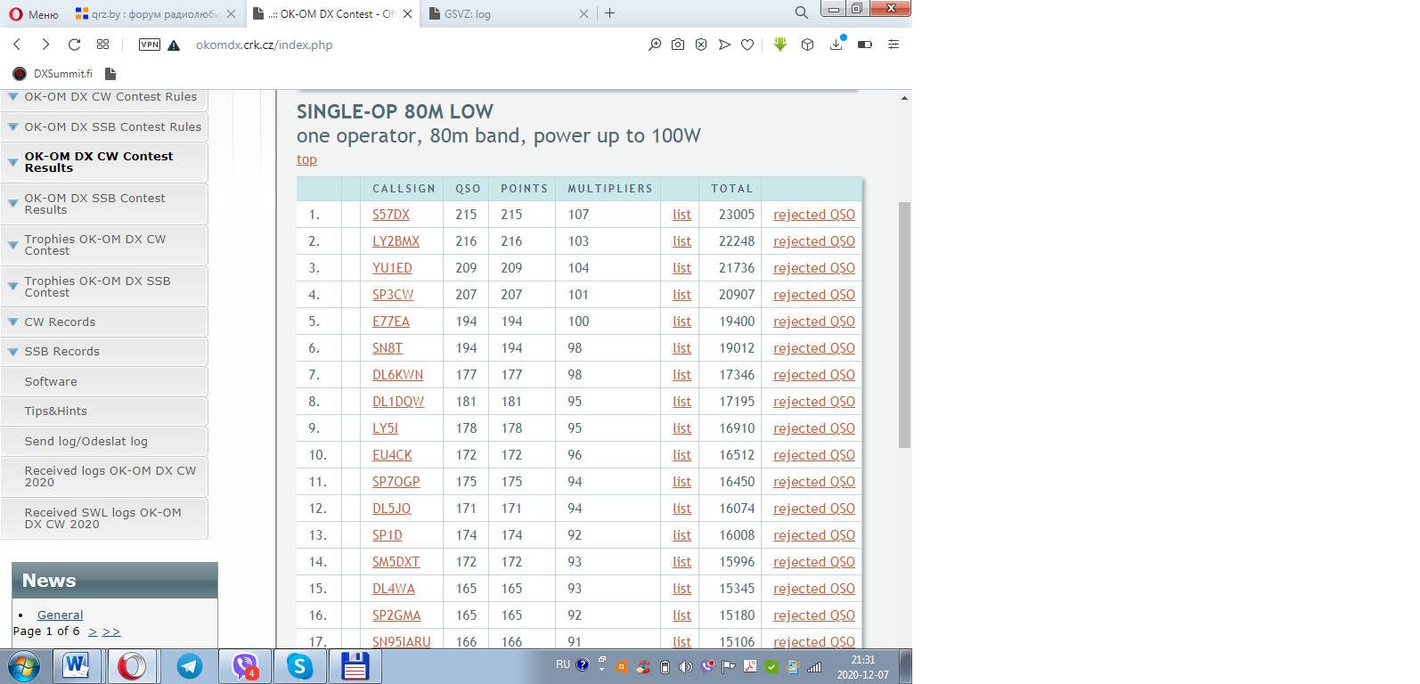Open the S57DX callsign link

point(391,215)
